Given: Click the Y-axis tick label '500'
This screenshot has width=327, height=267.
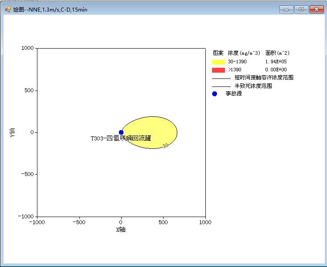Looking at the screenshot, I should point(29,90).
